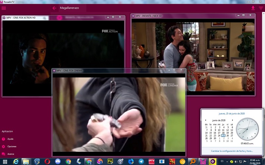Launch Internet Explorer from taskbar
The height and width of the screenshot is (165, 265).
(x=16, y=162)
